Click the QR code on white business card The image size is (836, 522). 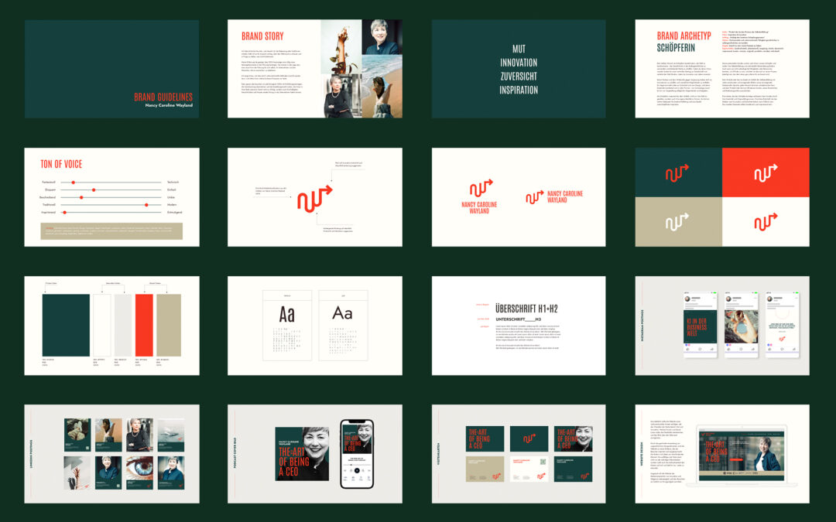pyautogui.click(x=543, y=461)
